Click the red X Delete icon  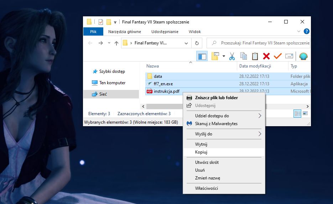pyautogui.click(x=266, y=56)
